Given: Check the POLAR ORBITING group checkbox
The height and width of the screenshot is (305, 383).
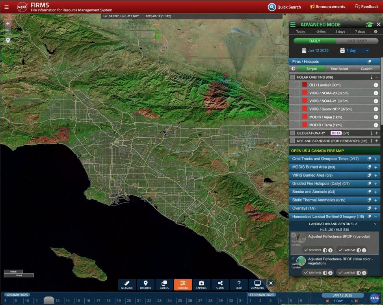Looking at the screenshot, I should (x=292, y=77).
